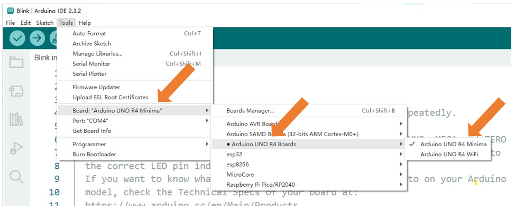
Task: Click the Upload arrow button
Action: [x=38, y=39]
